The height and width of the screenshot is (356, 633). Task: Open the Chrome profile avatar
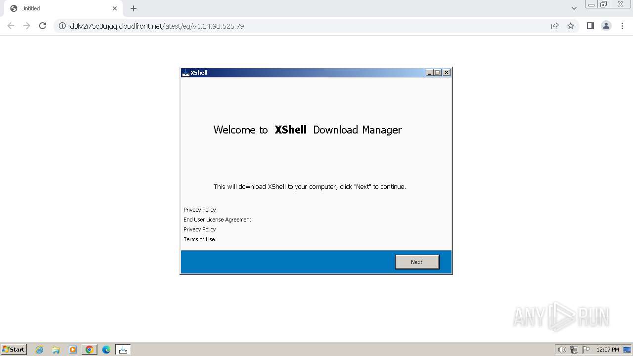tap(606, 26)
